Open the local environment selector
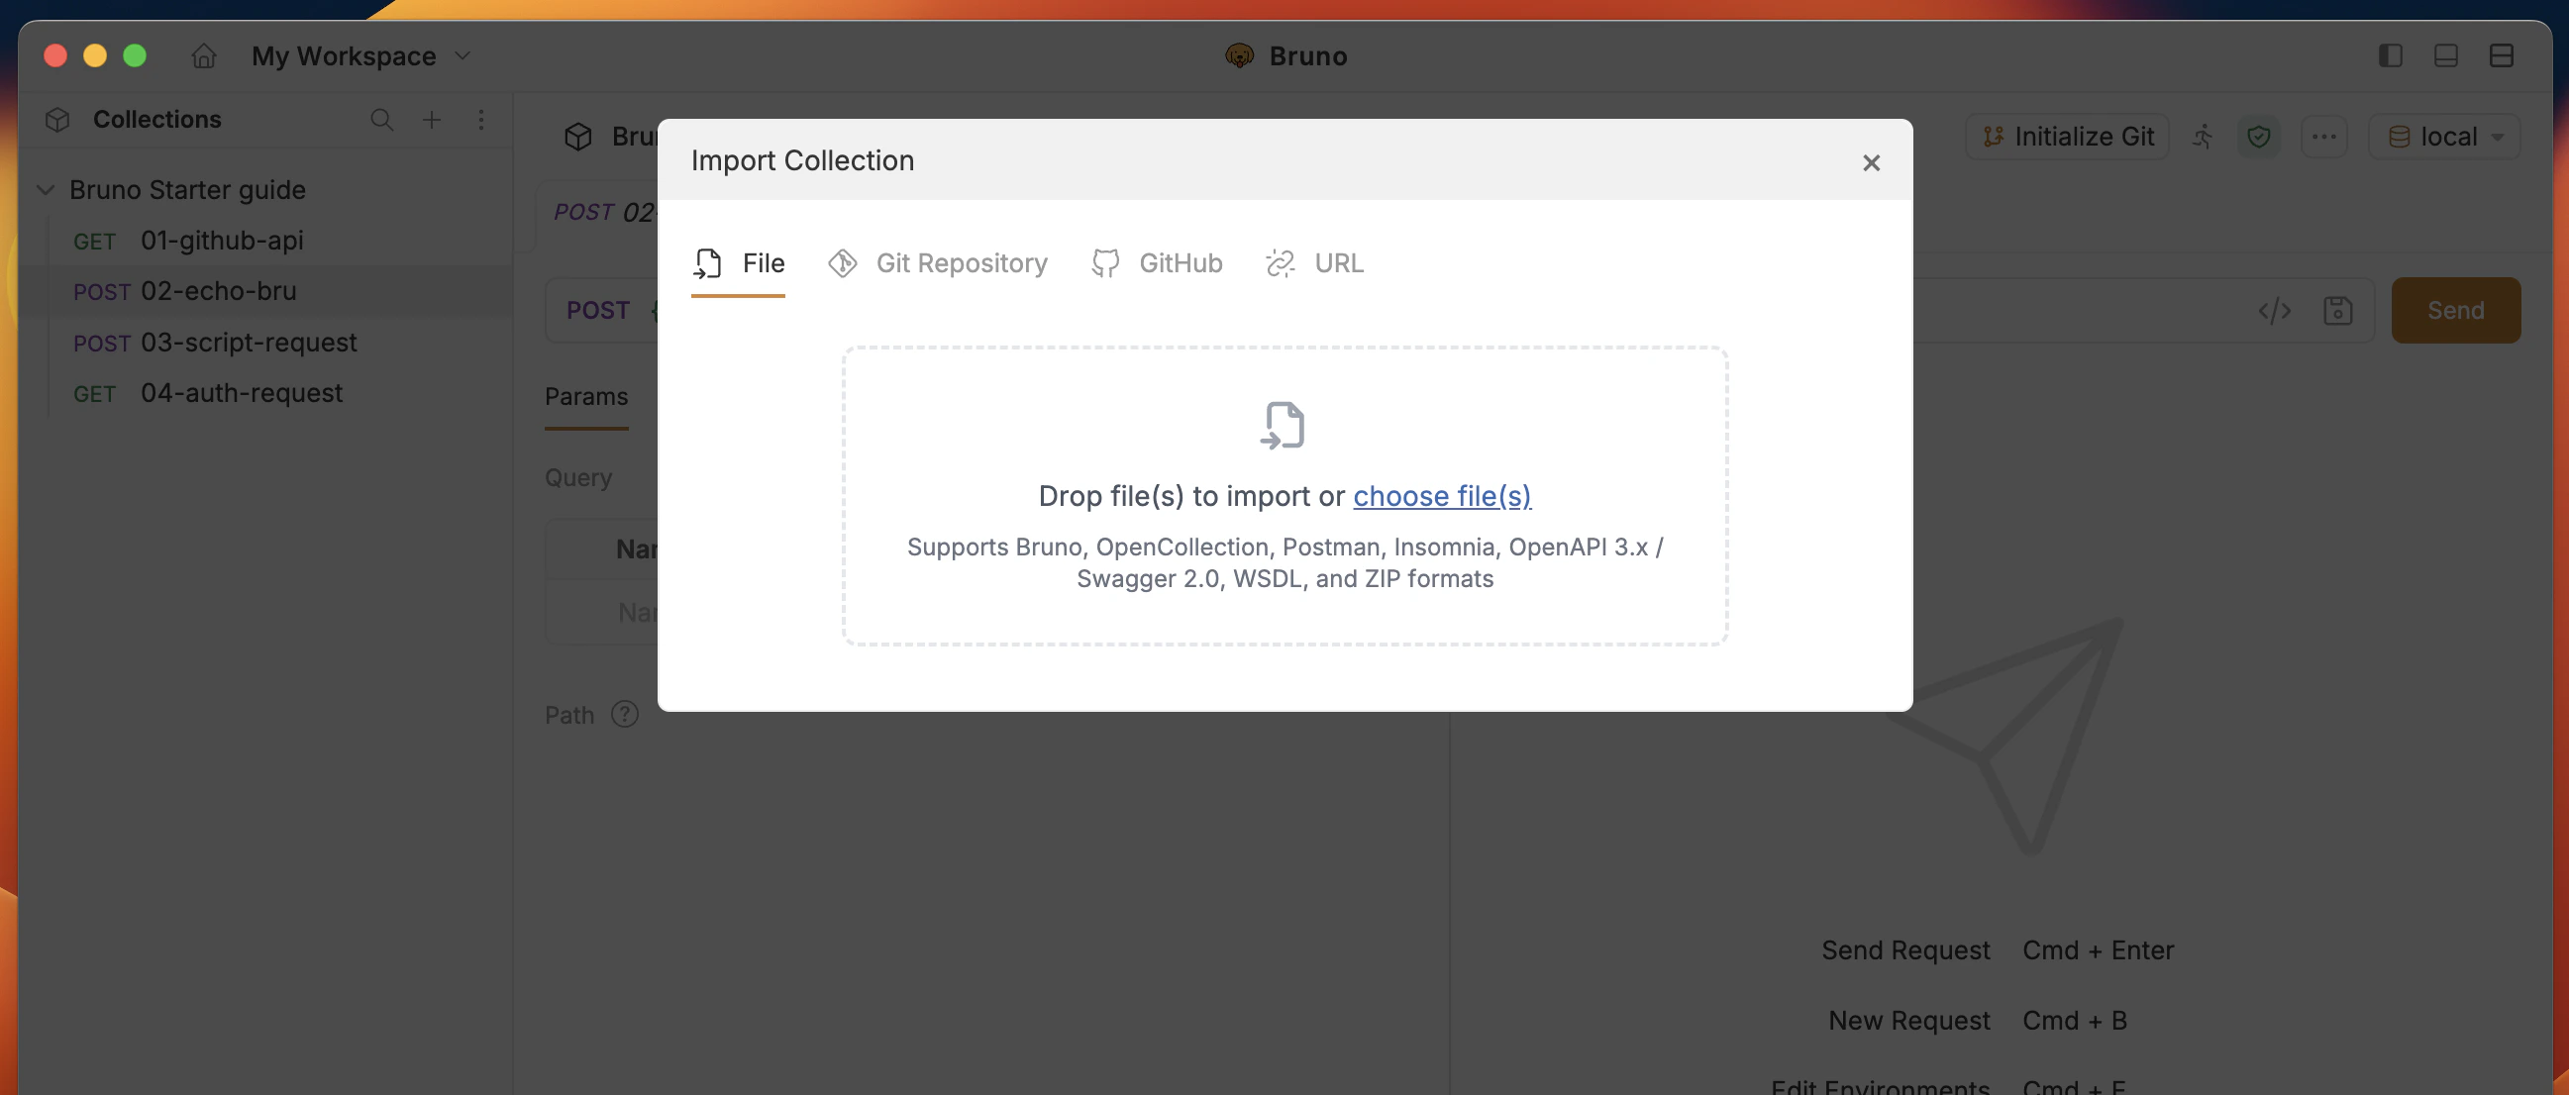The image size is (2569, 1095). pos(2444,137)
